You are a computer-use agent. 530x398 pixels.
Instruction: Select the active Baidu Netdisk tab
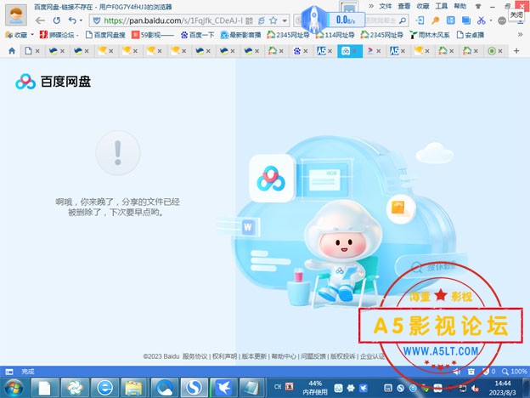click(x=349, y=51)
